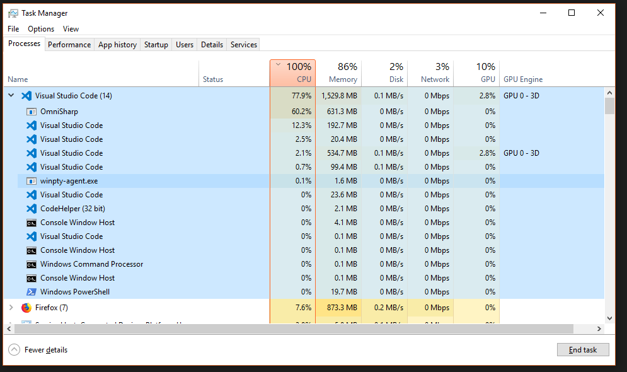Switch to the Services tab

(243, 44)
